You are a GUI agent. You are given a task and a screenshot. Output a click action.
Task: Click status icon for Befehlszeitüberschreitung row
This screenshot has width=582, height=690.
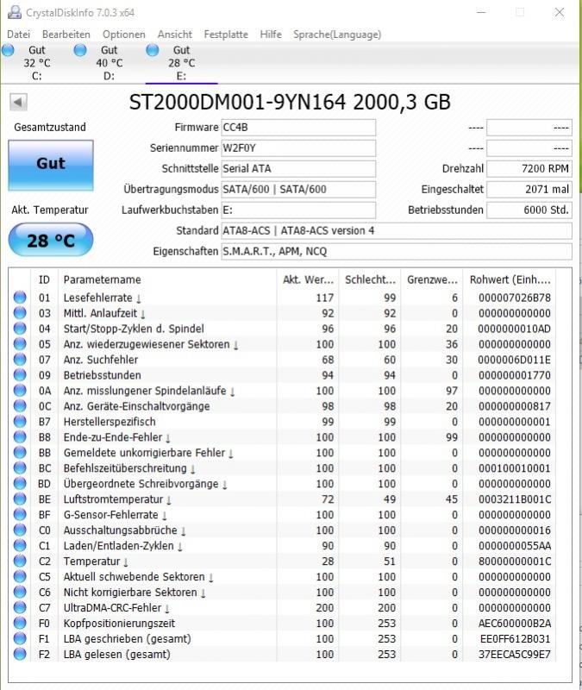(x=20, y=467)
